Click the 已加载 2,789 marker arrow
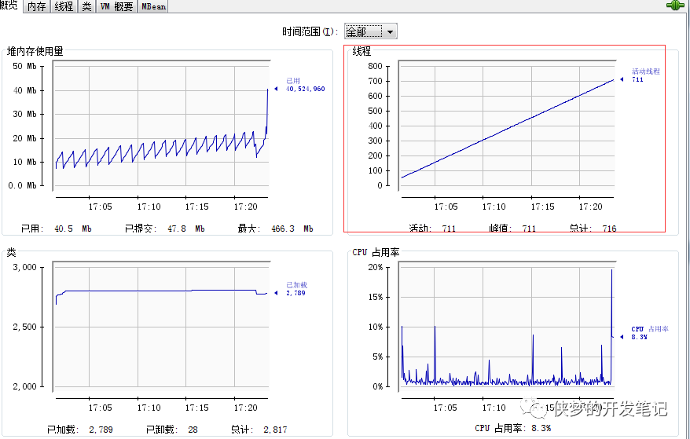Image resolution: width=690 pixels, height=439 pixels. 276,293
